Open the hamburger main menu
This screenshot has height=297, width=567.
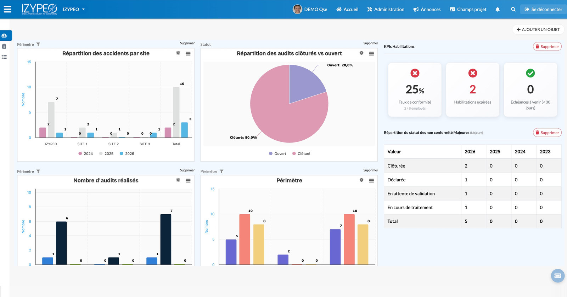7,9
